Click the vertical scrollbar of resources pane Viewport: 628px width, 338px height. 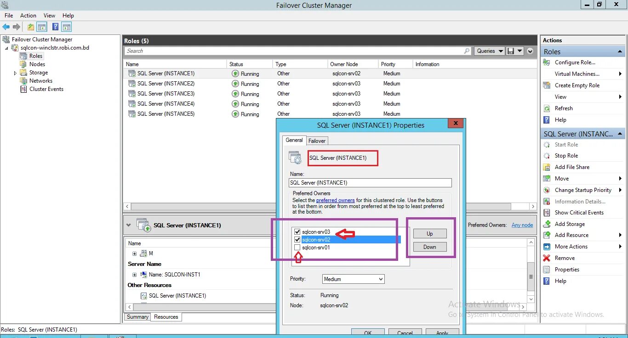[531, 276]
